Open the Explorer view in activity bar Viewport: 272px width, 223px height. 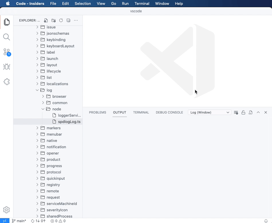7,22
